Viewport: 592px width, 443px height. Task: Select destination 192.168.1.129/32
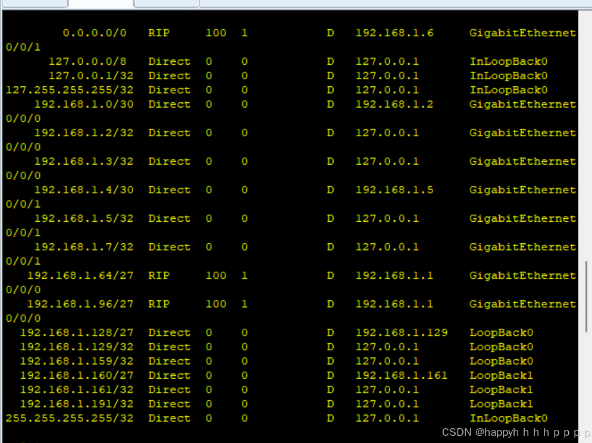pyautogui.click(x=77, y=347)
